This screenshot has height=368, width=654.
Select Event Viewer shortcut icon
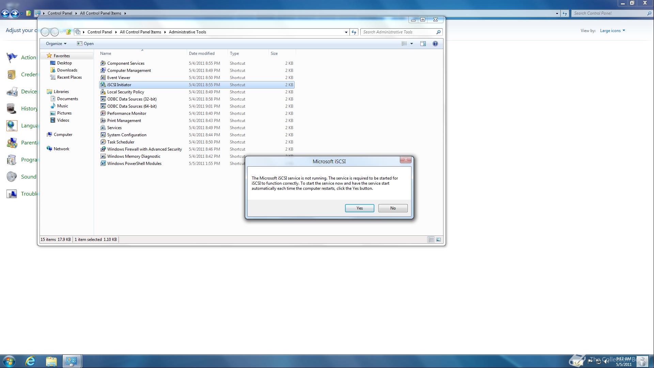tap(103, 78)
